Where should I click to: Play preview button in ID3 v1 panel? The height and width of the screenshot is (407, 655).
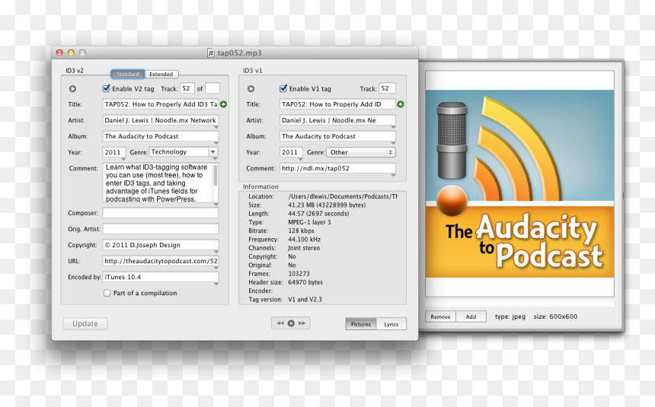251,88
